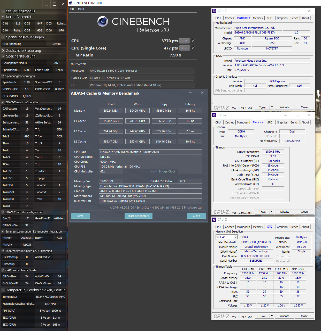Image resolution: width=321 pixels, height=331 pixels.
Task: Open About tab in Mainboard CPU-Z window
Action: pyautogui.click(x=305, y=18)
